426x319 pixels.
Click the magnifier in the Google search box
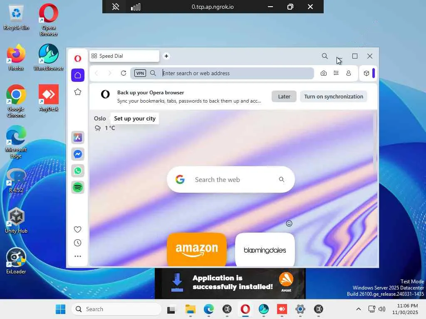click(x=282, y=179)
